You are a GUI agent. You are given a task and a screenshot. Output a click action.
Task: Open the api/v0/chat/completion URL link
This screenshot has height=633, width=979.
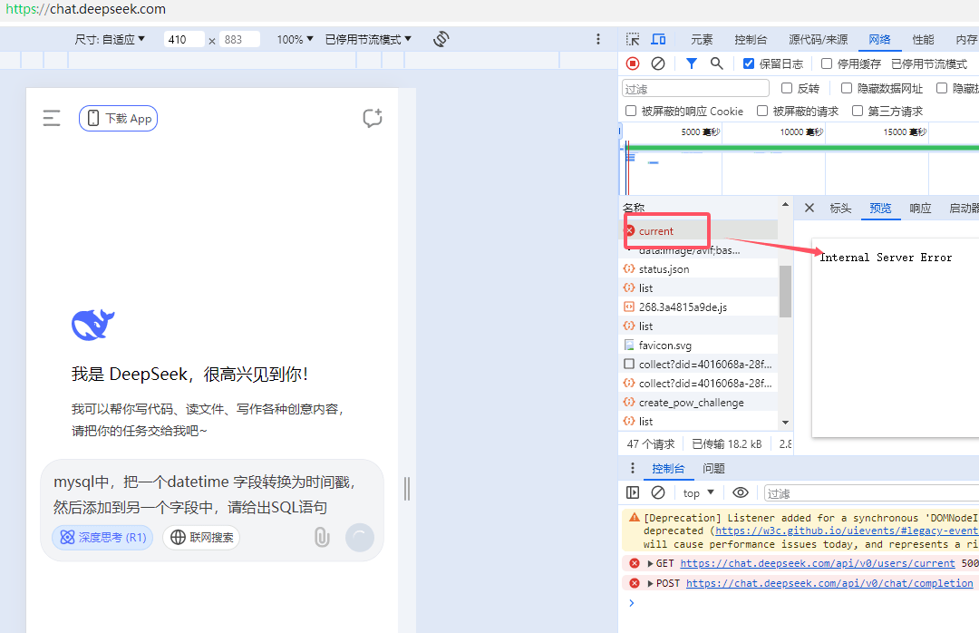pos(829,583)
